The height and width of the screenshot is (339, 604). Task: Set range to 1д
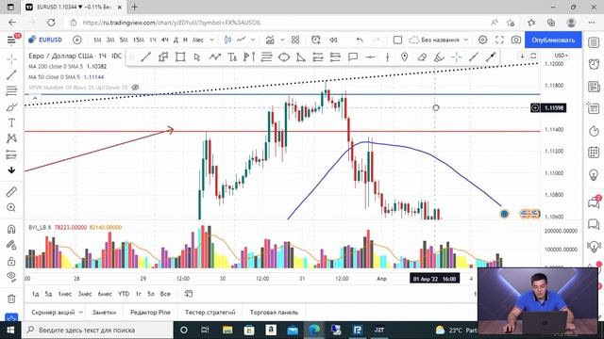click(x=36, y=294)
